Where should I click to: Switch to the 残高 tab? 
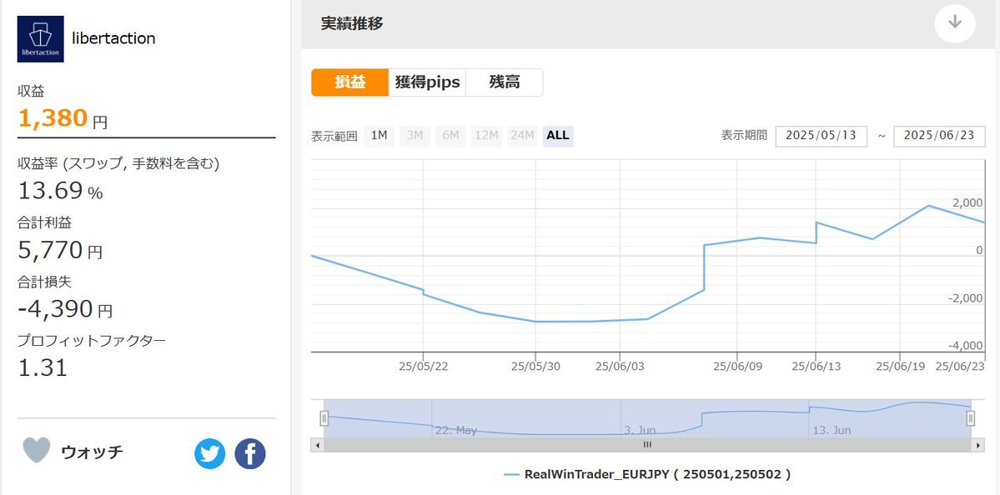505,82
